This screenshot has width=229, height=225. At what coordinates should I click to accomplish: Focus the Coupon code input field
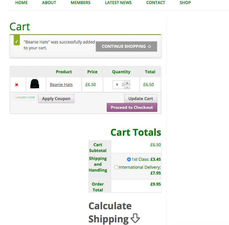pos(25,97)
